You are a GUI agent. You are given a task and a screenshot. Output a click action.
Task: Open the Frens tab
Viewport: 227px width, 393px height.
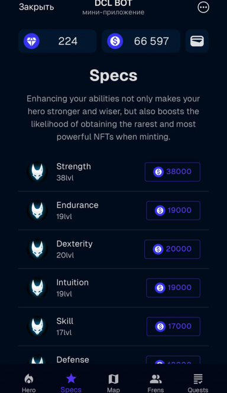pyautogui.click(x=155, y=383)
